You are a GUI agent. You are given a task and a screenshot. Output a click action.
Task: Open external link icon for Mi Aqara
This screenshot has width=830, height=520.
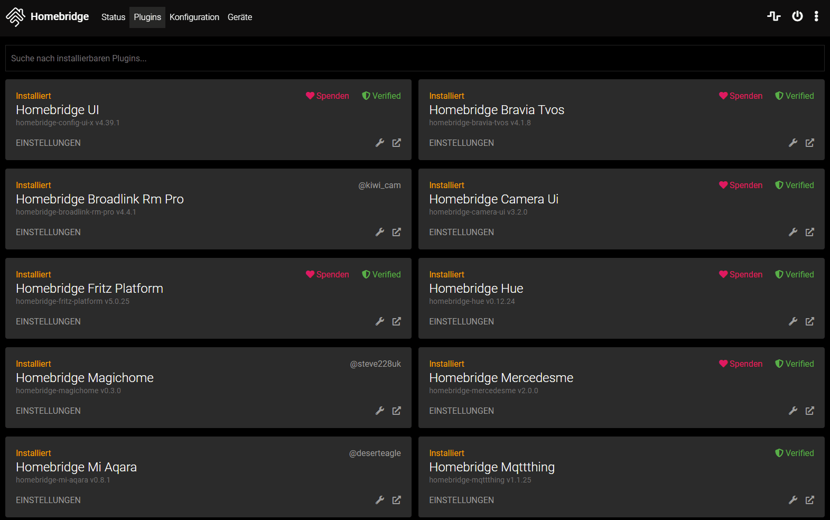coord(397,500)
